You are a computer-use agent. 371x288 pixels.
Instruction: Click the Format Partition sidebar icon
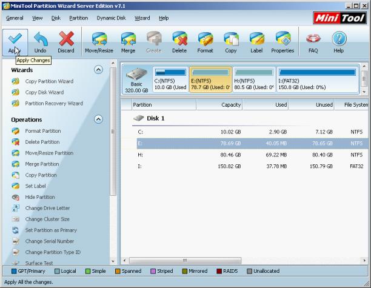(16, 131)
